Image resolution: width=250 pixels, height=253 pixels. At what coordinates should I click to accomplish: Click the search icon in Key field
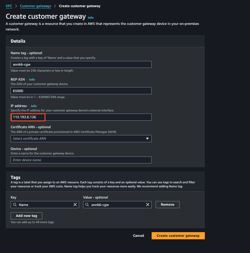point(15,205)
